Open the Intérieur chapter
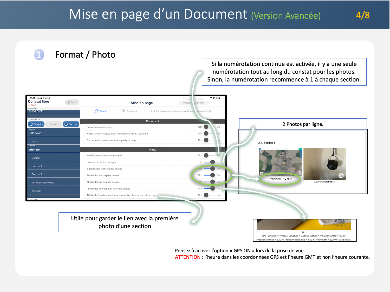This screenshot has height=292, width=390. click(x=53, y=150)
